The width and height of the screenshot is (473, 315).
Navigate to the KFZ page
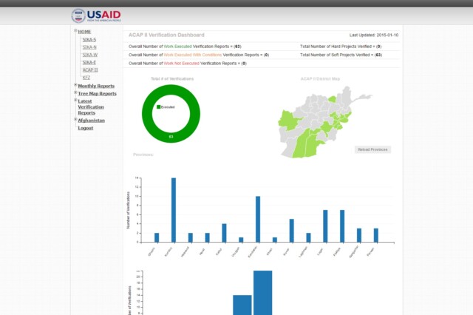(86, 77)
